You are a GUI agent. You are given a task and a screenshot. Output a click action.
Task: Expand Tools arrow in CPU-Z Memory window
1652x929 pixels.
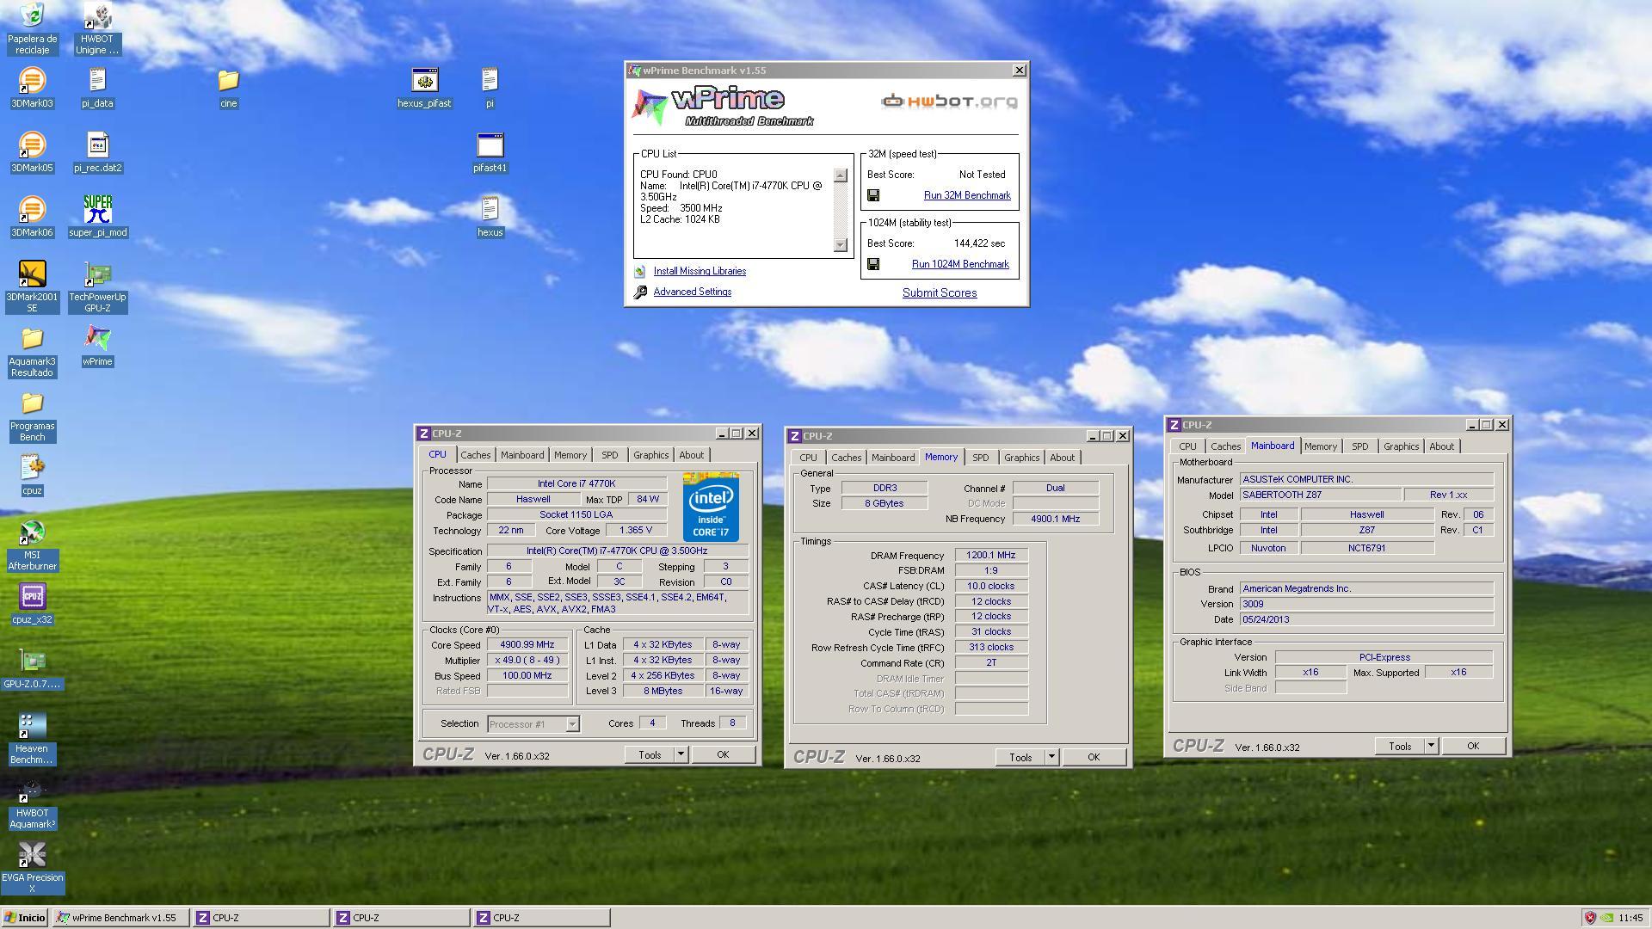[1051, 757]
